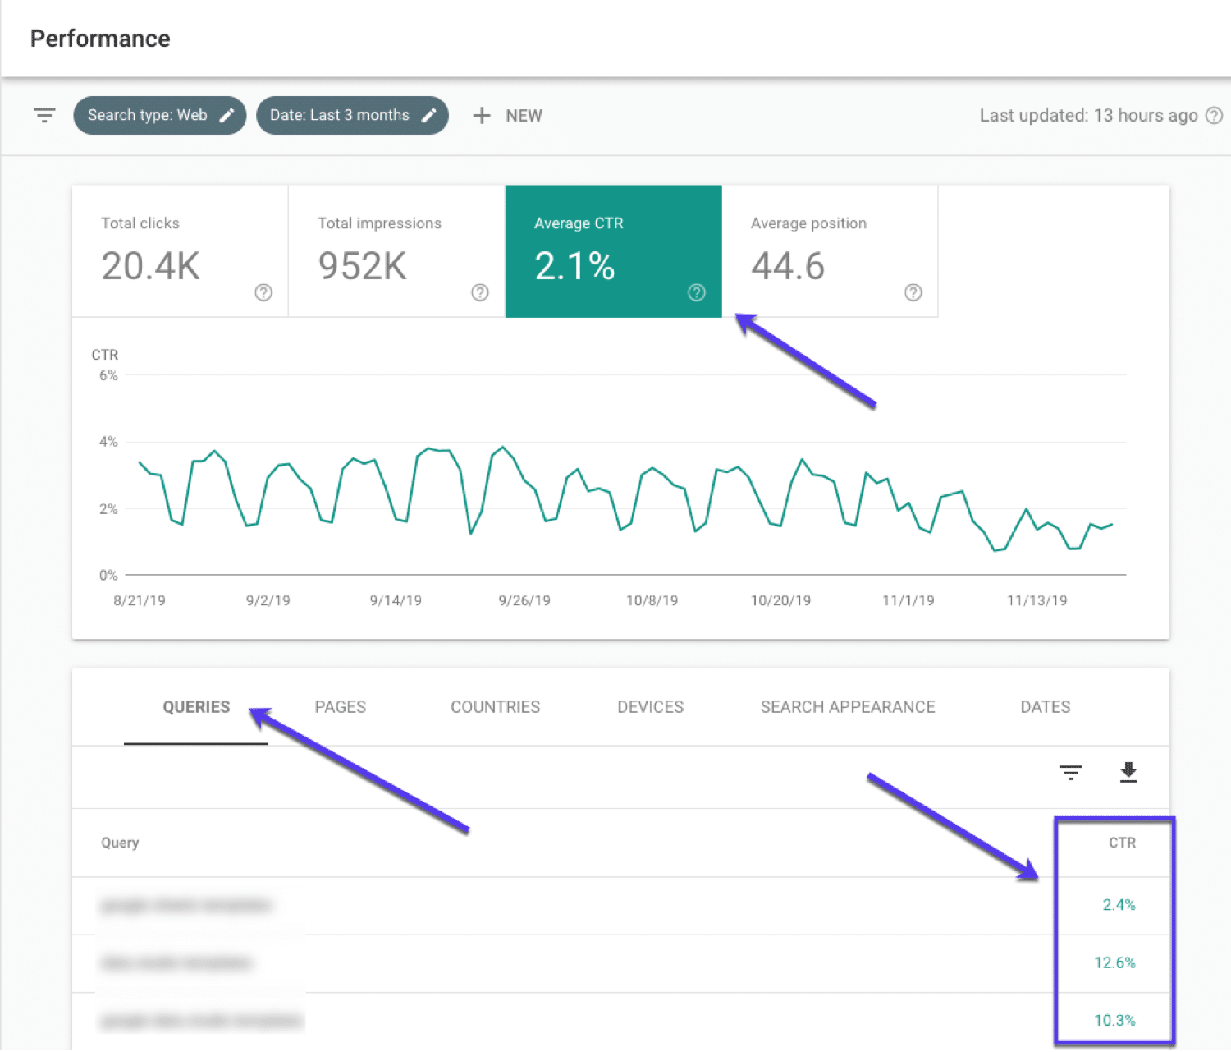Toggle the Total clicks metric card
Viewport: 1231px width, 1052px height.
[180, 251]
